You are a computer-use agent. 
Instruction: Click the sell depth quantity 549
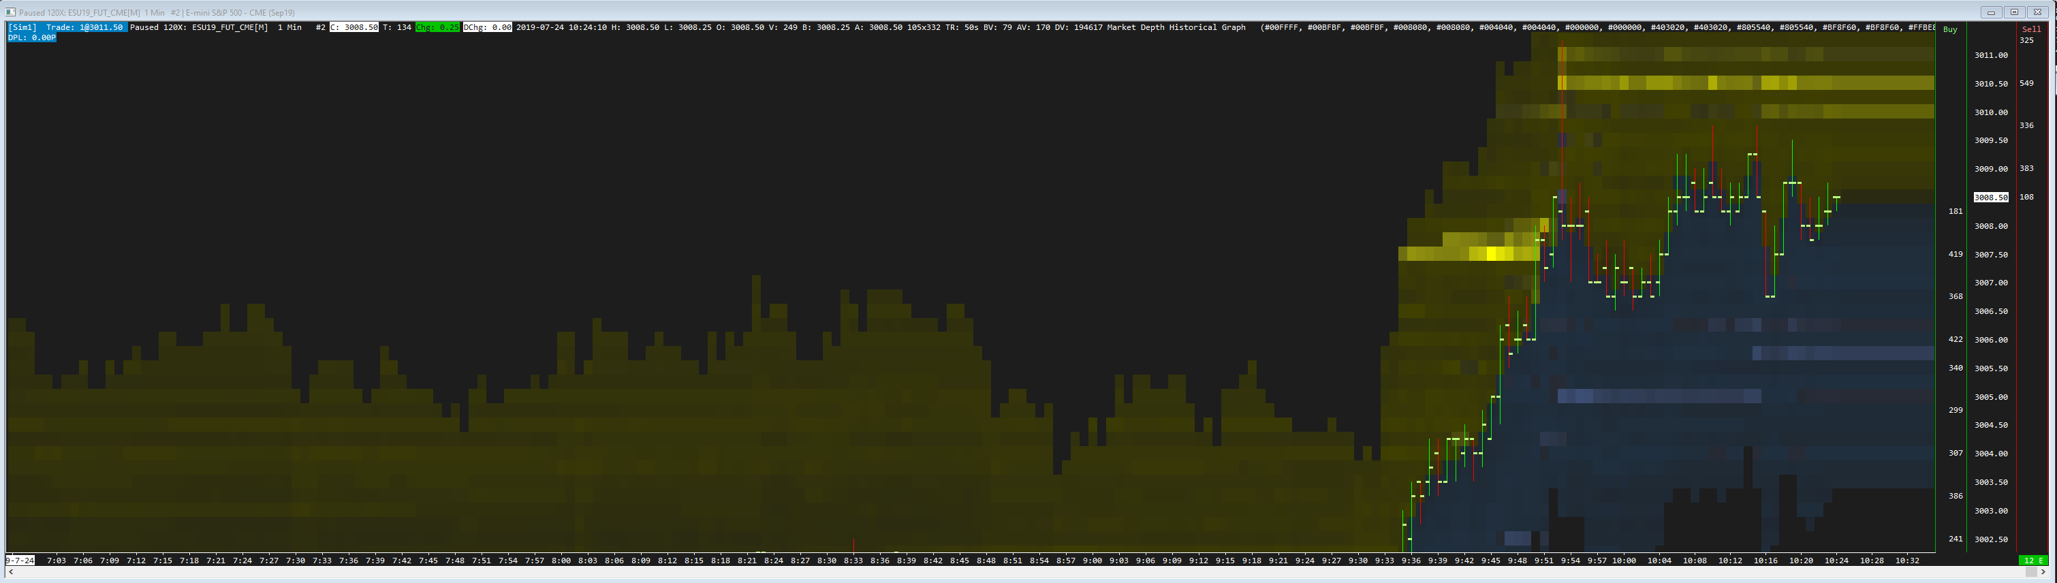(x=2026, y=83)
